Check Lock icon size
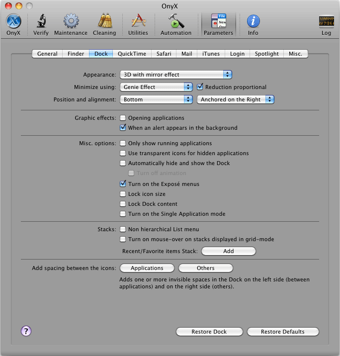The width and height of the screenshot is (340, 356). coord(123,194)
